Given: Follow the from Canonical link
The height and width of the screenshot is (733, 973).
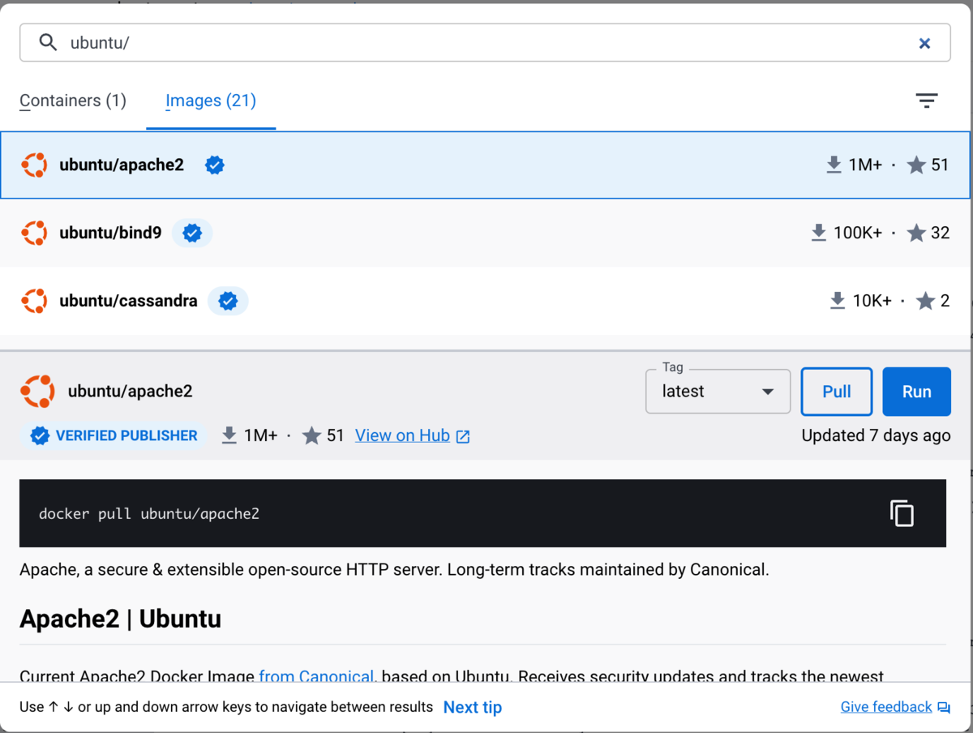Looking at the screenshot, I should (x=316, y=676).
